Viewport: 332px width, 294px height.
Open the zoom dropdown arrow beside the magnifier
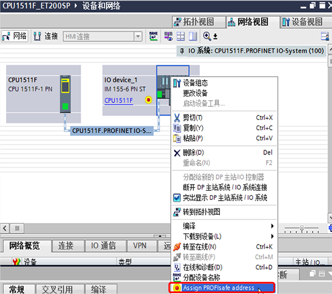[x=215, y=36]
